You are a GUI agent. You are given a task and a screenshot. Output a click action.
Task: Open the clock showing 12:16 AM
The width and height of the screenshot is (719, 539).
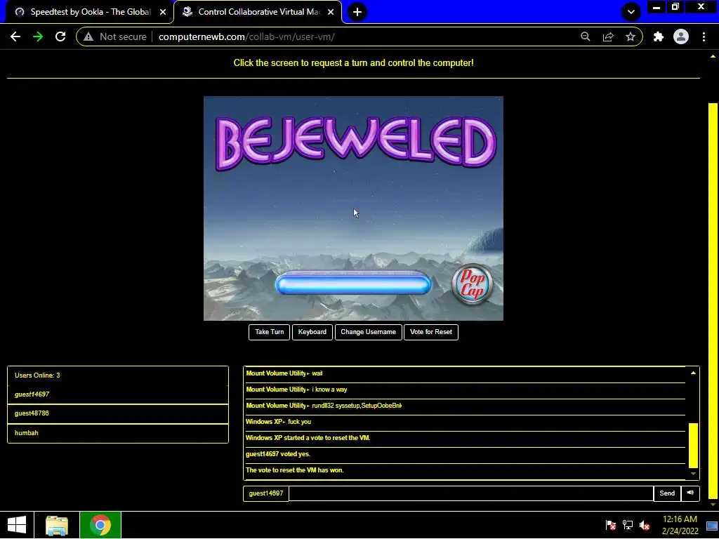(x=680, y=525)
